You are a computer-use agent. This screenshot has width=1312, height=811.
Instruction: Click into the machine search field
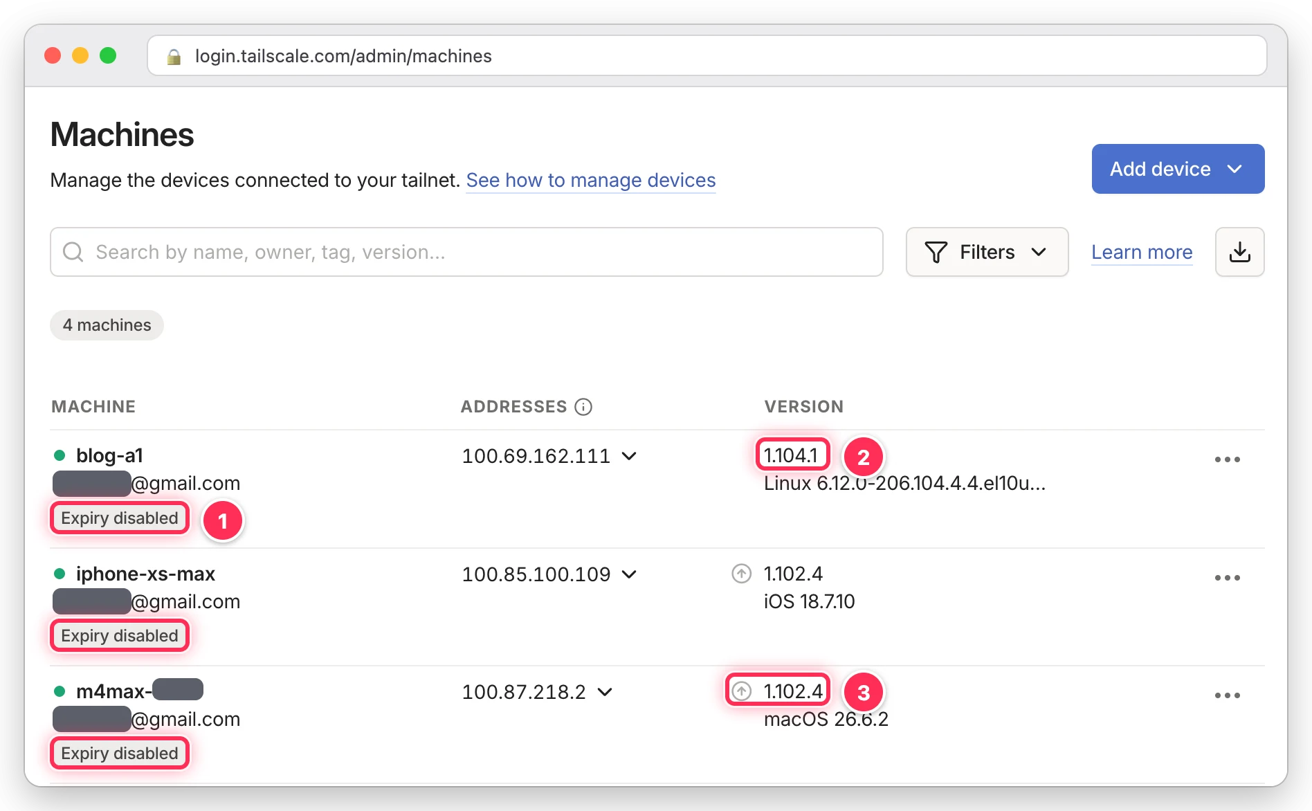466,252
